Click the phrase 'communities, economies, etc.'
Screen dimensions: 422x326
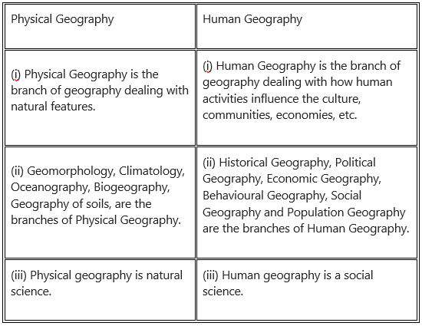(x=280, y=115)
